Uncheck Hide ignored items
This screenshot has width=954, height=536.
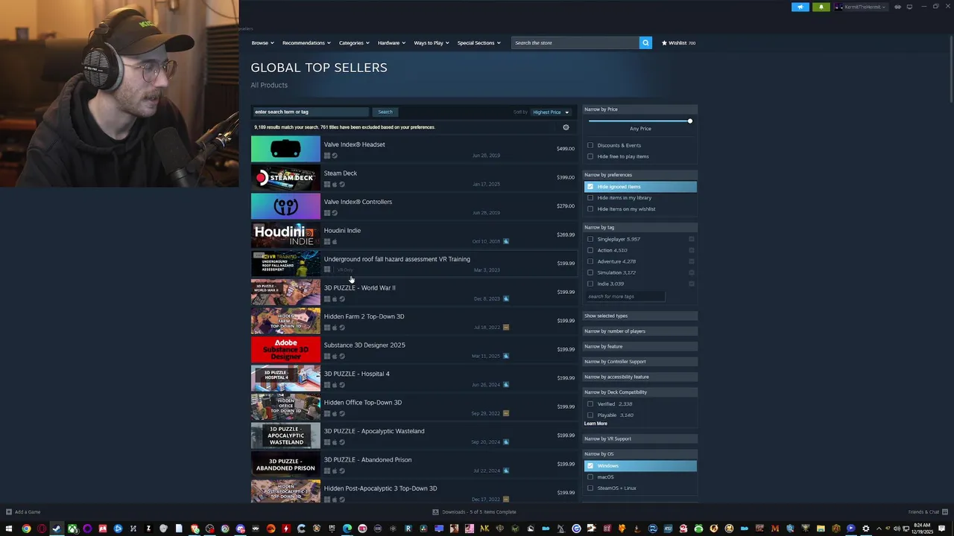coord(590,187)
